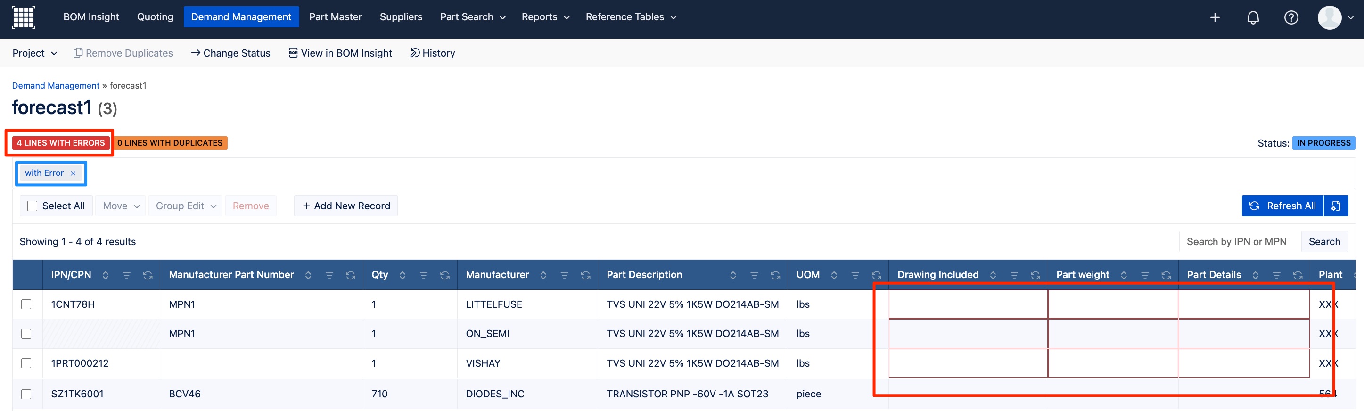Click the refresh document icon beside Refresh All

[1335, 206]
